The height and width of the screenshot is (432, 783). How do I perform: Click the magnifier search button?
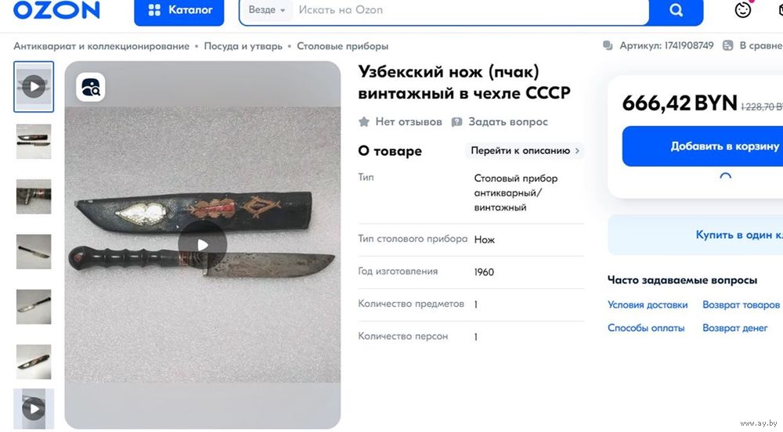[x=676, y=10]
